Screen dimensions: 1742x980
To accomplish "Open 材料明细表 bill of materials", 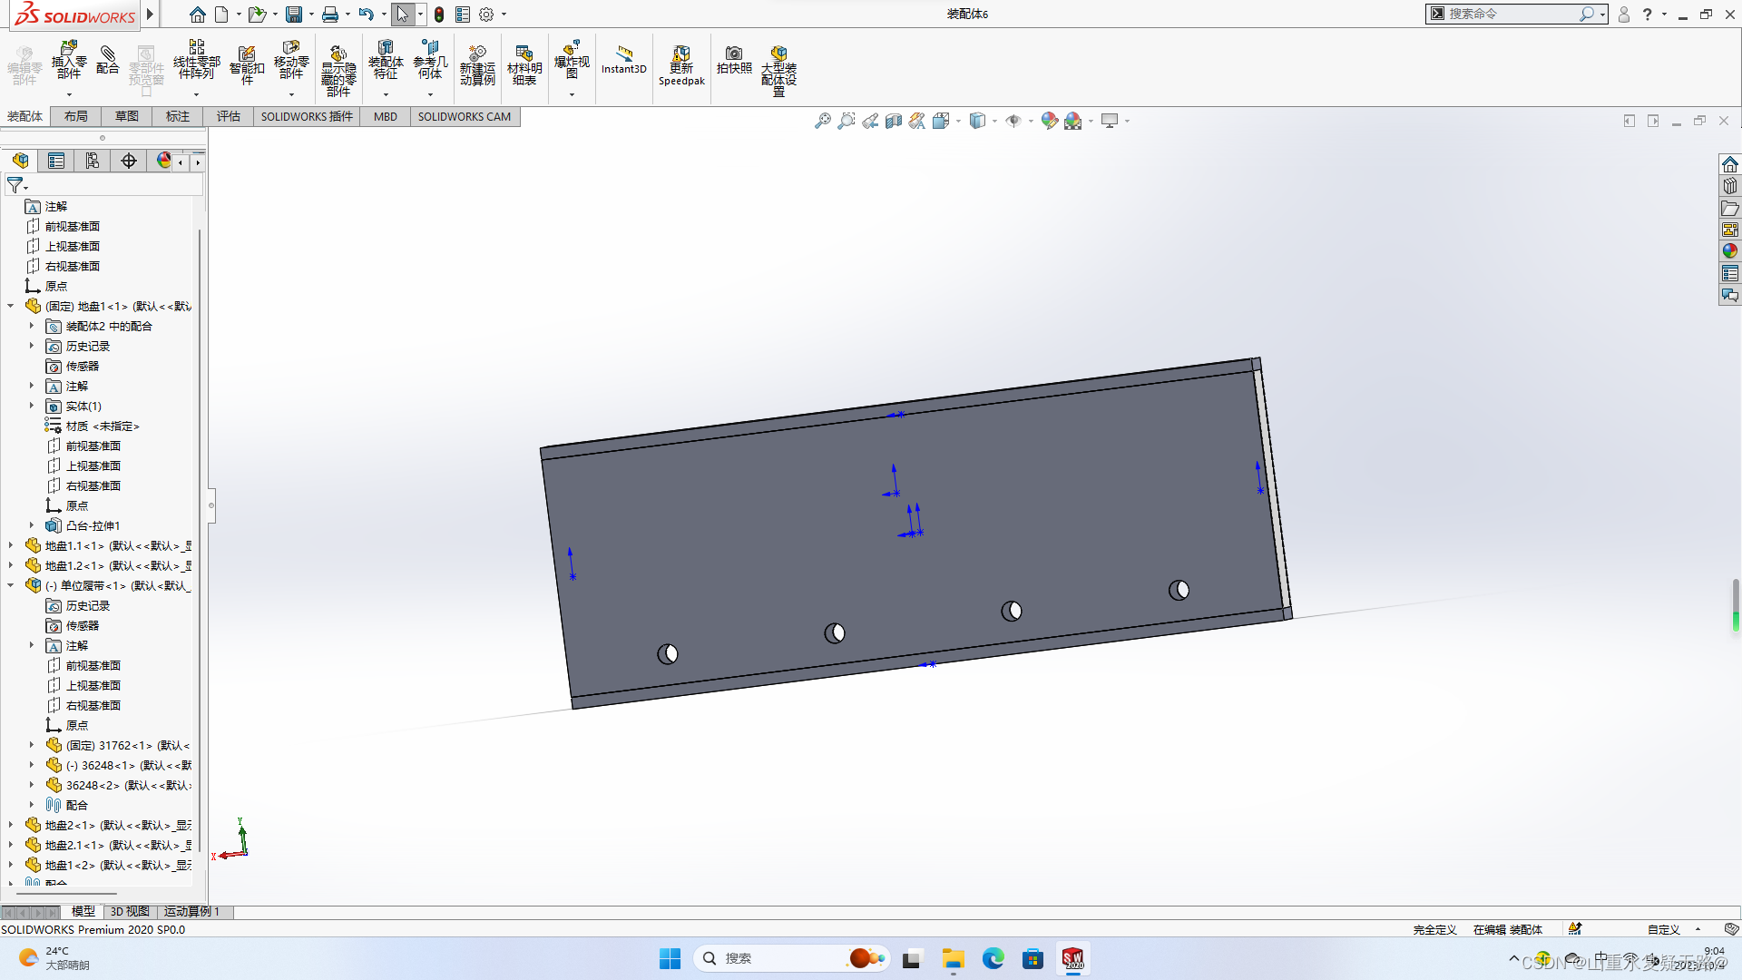I will (524, 64).
